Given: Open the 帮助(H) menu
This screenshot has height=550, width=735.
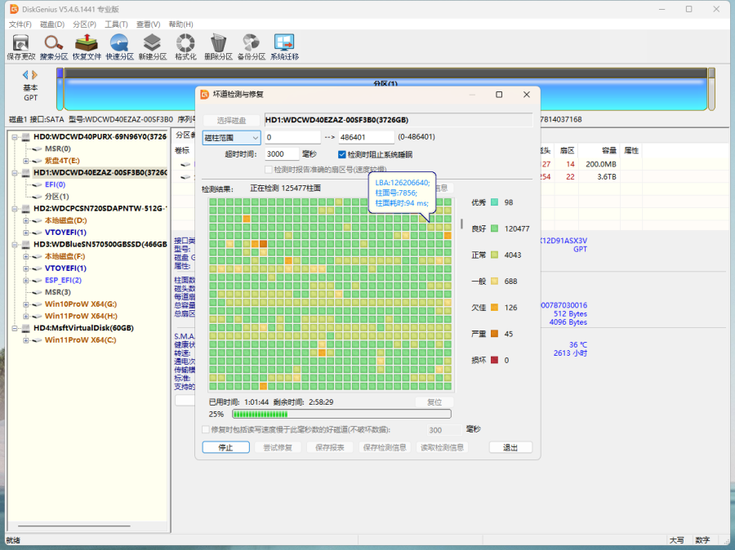Looking at the screenshot, I should pyautogui.click(x=180, y=24).
